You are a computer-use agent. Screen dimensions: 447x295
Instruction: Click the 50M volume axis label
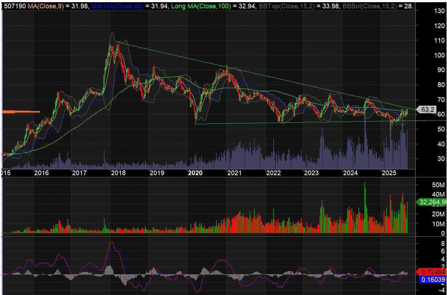[x=438, y=185]
